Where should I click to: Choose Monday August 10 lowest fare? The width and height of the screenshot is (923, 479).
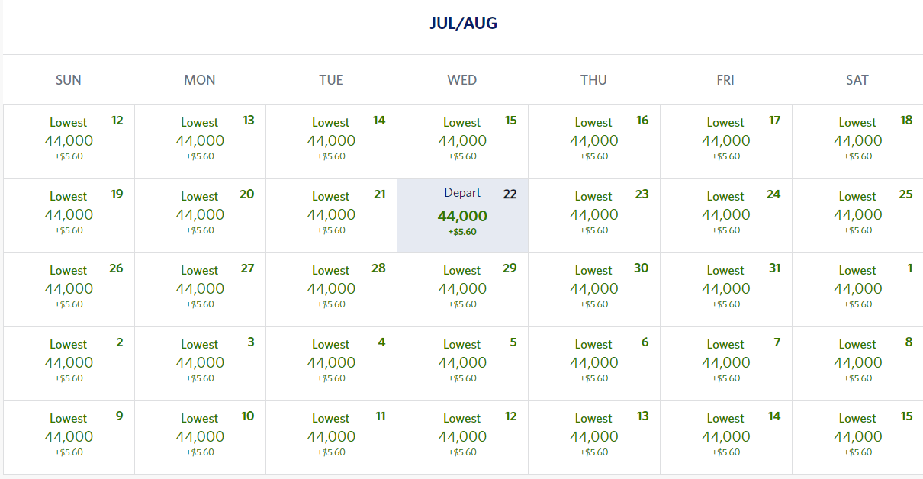199,437
